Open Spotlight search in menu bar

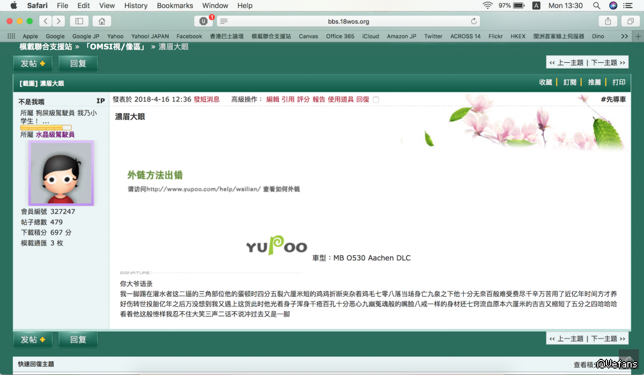(596, 5)
